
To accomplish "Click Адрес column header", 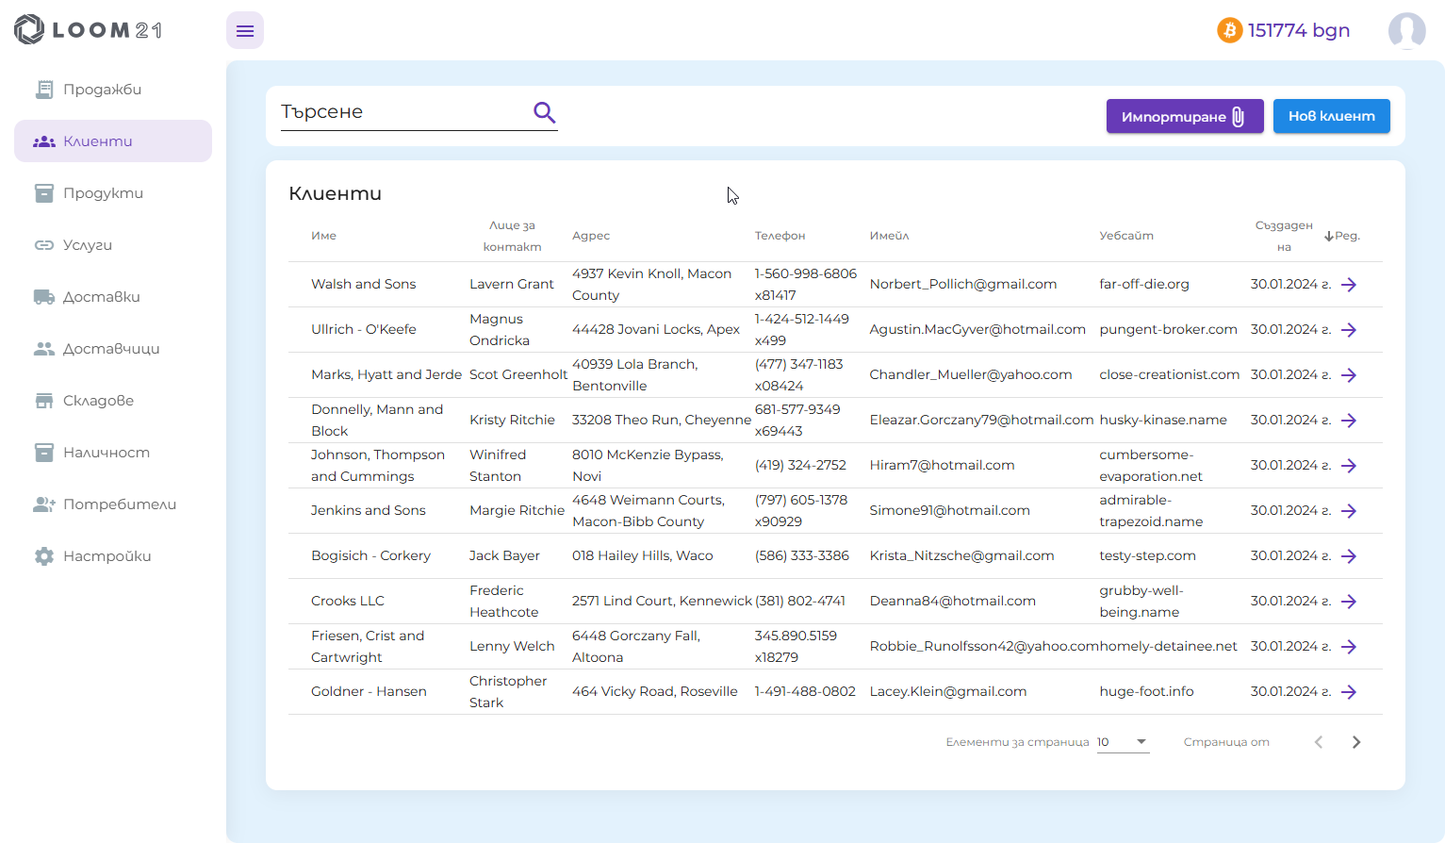I will [x=591, y=236].
